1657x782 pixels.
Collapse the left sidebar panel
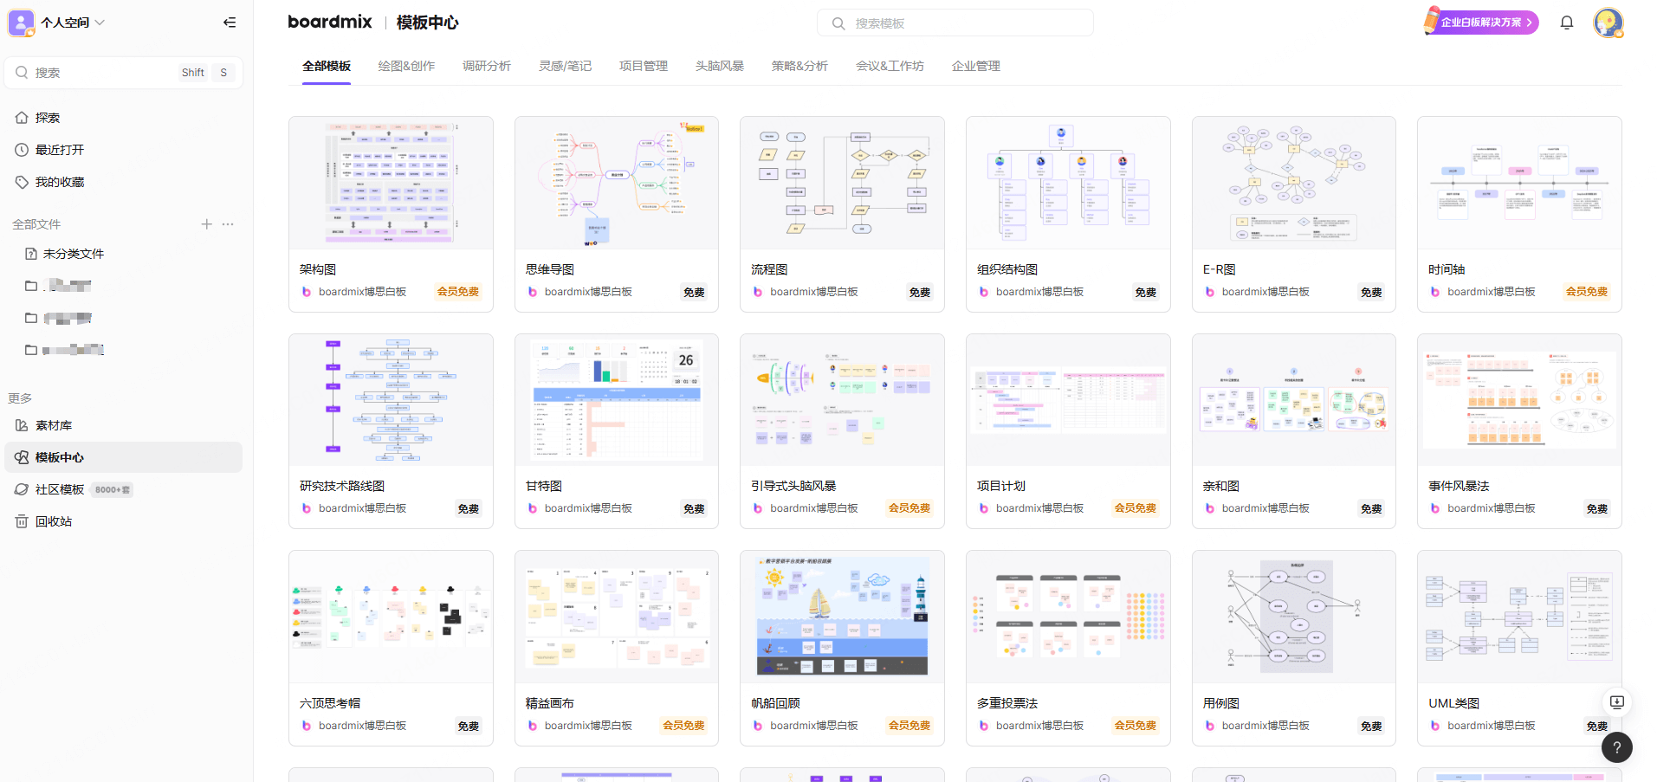coord(230,23)
